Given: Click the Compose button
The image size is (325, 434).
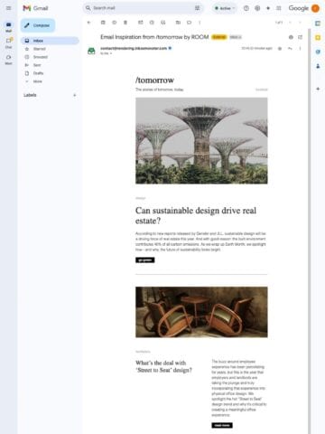Looking at the screenshot, I should pos(38,25).
